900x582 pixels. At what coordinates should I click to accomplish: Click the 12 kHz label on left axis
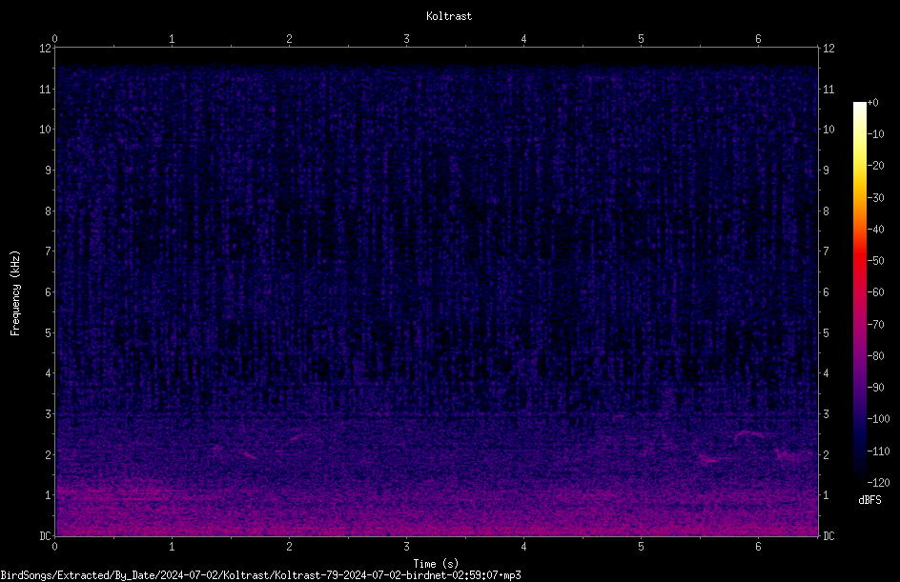pyautogui.click(x=45, y=49)
